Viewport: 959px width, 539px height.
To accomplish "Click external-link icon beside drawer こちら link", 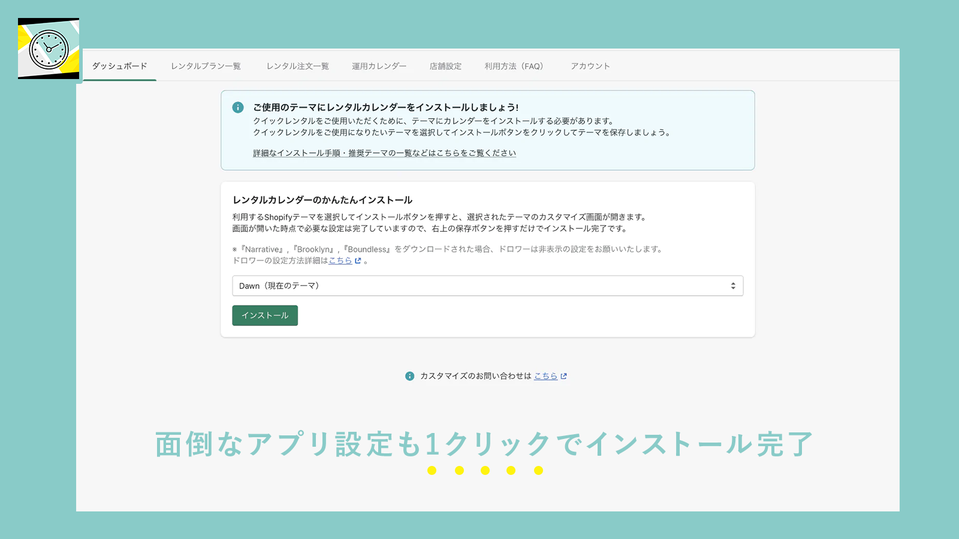I will point(358,261).
